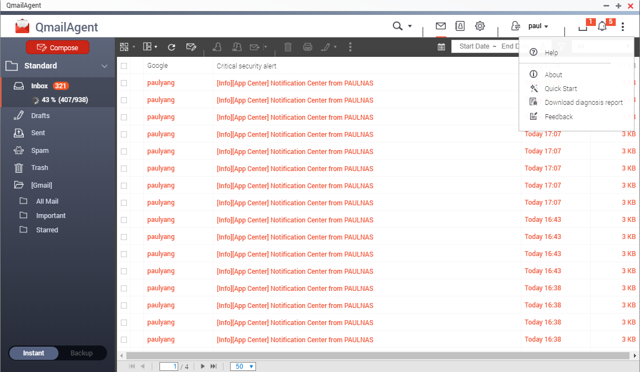Screen dimensions: 640x372
Task: Collapse the Standard account section
Action: pyautogui.click(x=104, y=66)
